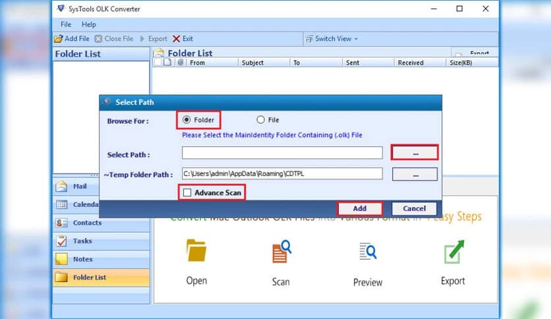
Task: Click the Switch View icon
Action: [309, 39]
